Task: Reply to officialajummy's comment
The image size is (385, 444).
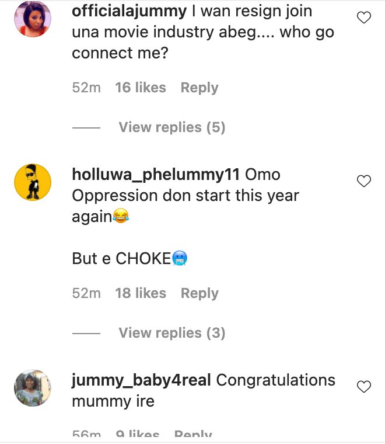Action: coord(199,88)
